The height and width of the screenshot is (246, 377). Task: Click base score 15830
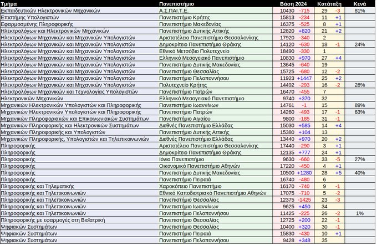[x=287, y=233]
